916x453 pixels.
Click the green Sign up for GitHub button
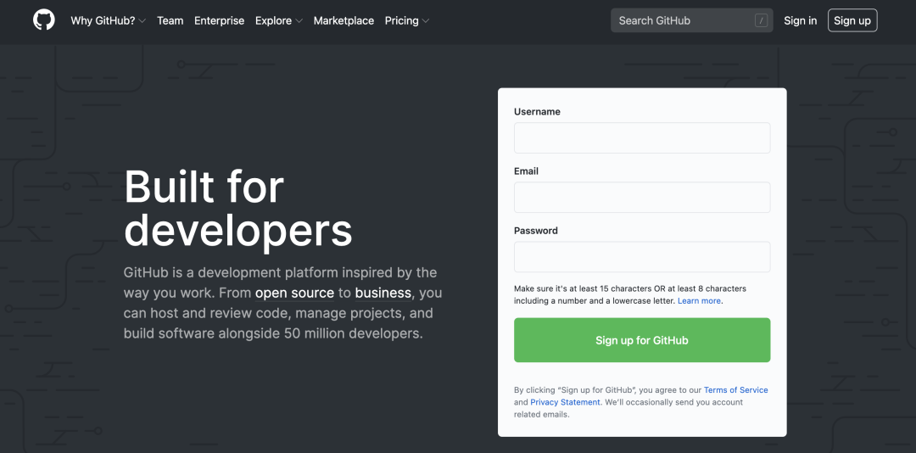[642, 340]
